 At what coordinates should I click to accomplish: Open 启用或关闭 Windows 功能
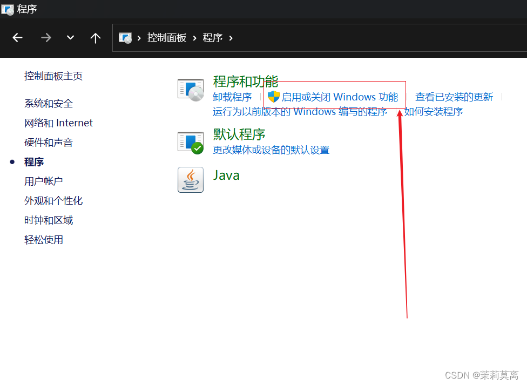pyautogui.click(x=340, y=97)
